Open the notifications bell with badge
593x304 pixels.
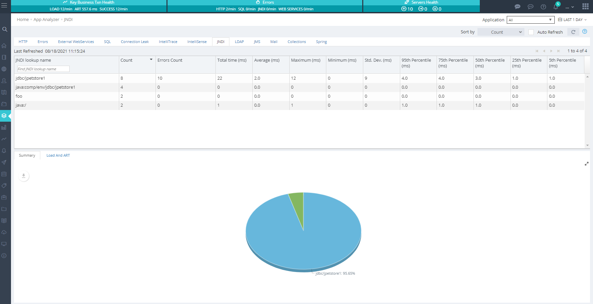(x=556, y=7)
